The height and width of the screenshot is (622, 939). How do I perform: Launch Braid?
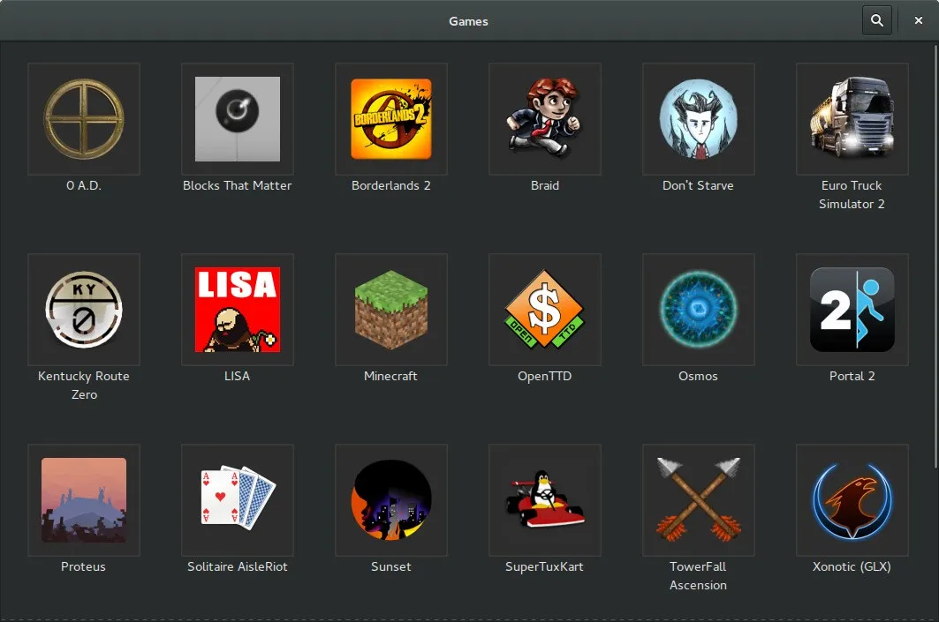coord(544,119)
